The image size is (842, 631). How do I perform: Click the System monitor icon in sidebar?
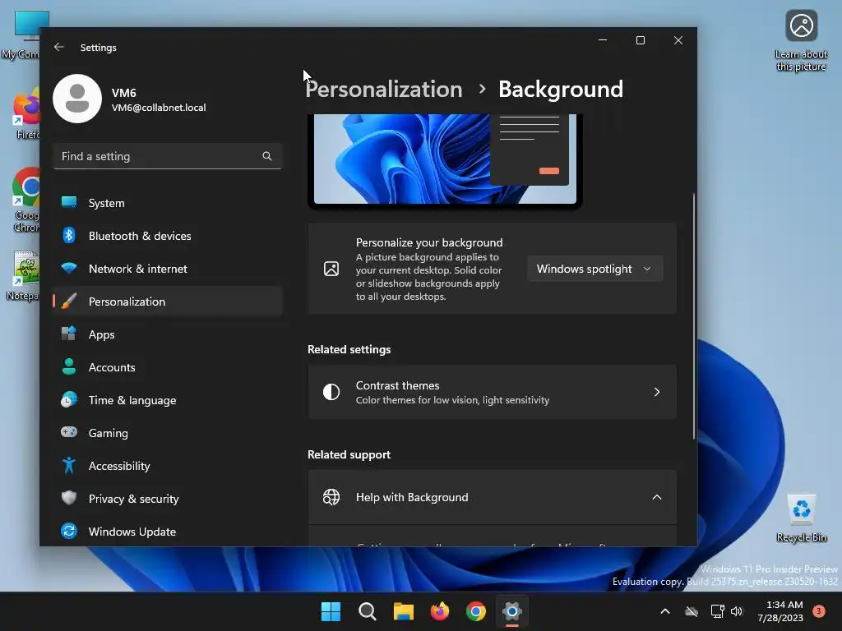[x=69, y=202]
